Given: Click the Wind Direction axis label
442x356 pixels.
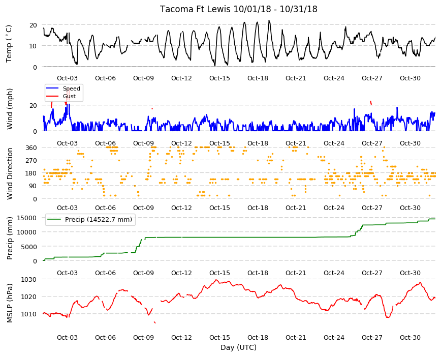Looking at the screenshot, I should (10, 173).
